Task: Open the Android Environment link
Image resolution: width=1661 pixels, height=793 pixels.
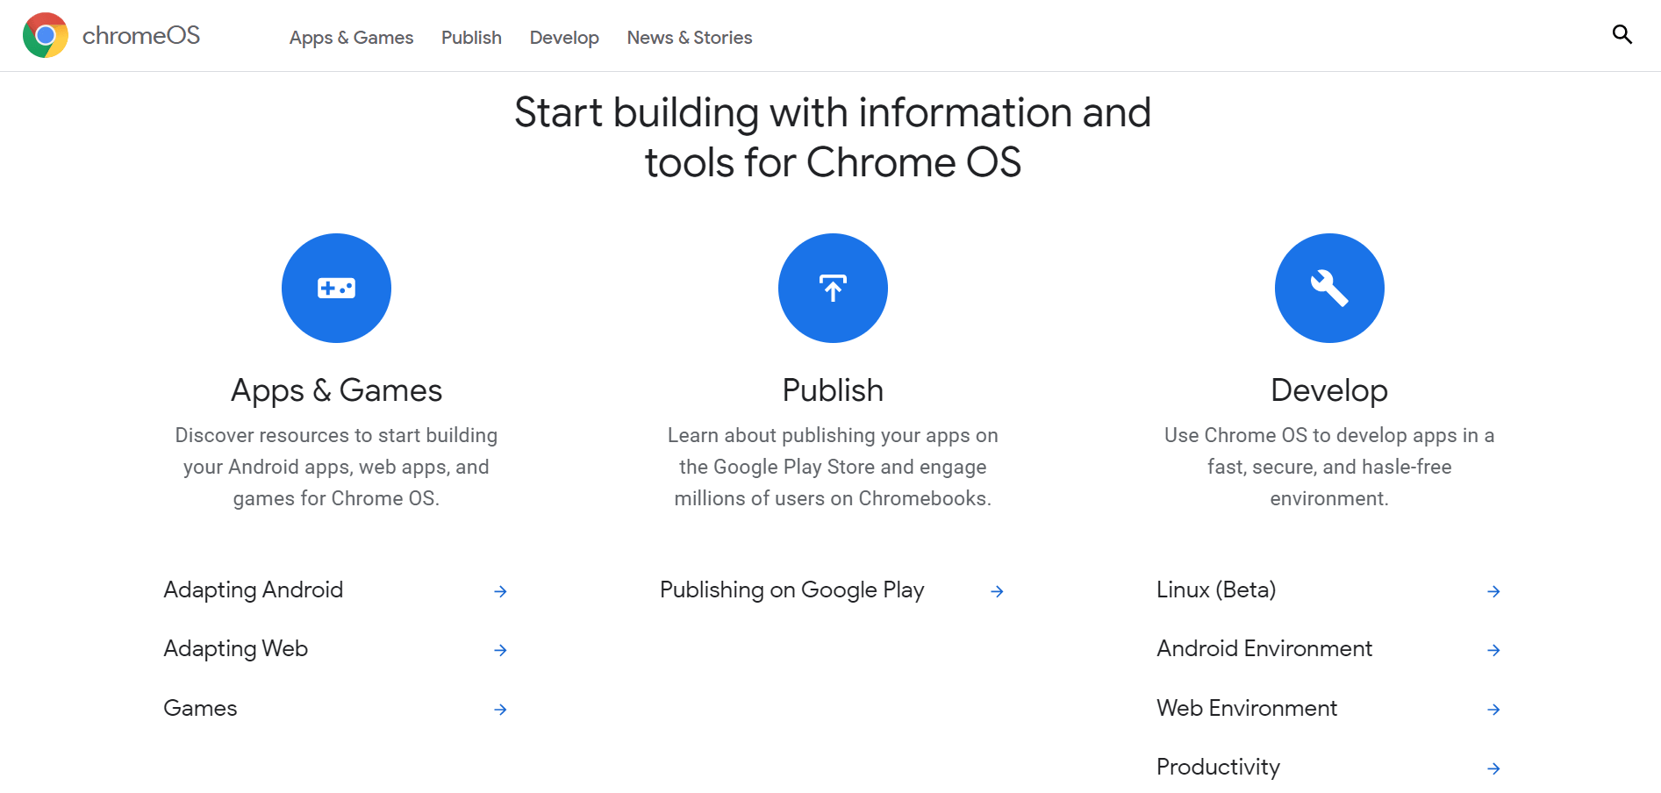Action: click(x=1264, y=648)
